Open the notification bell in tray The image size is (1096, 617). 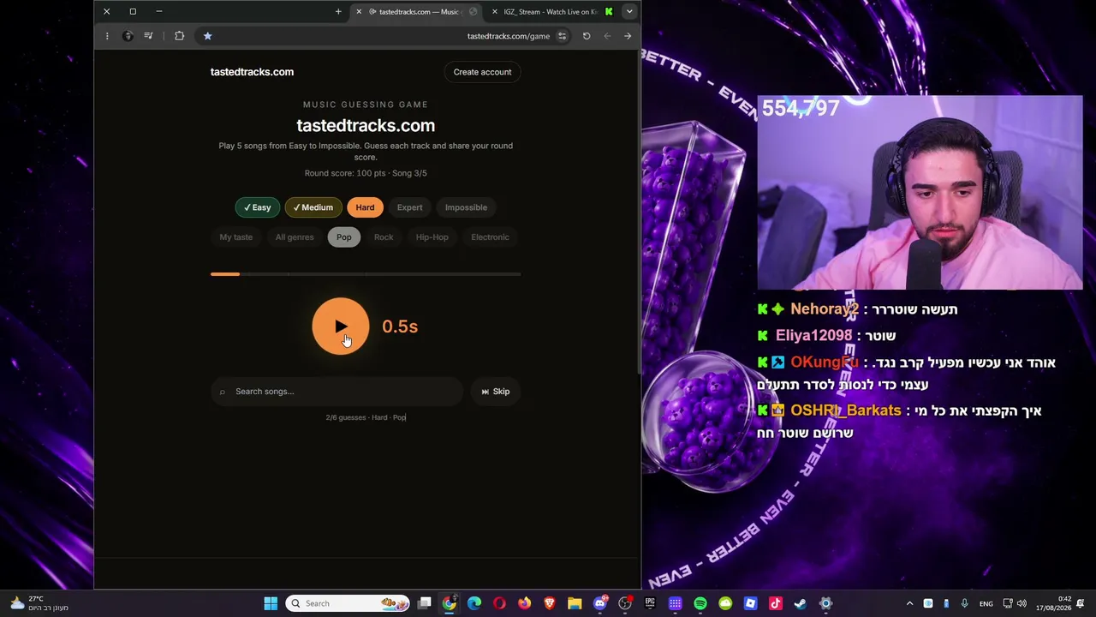pos(1081,603)
